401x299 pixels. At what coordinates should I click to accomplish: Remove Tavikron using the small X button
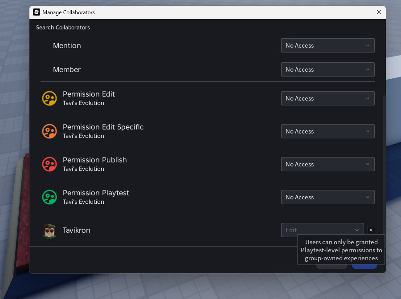(x=371, y=230)
